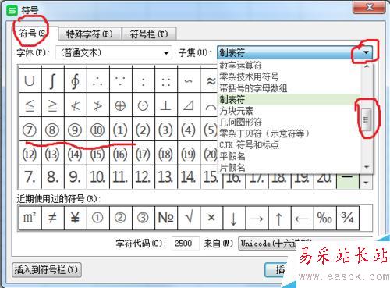Viewport: 390px width, 288px height.
Task: Pick recent circled number ①
Action: pos(98,218)
